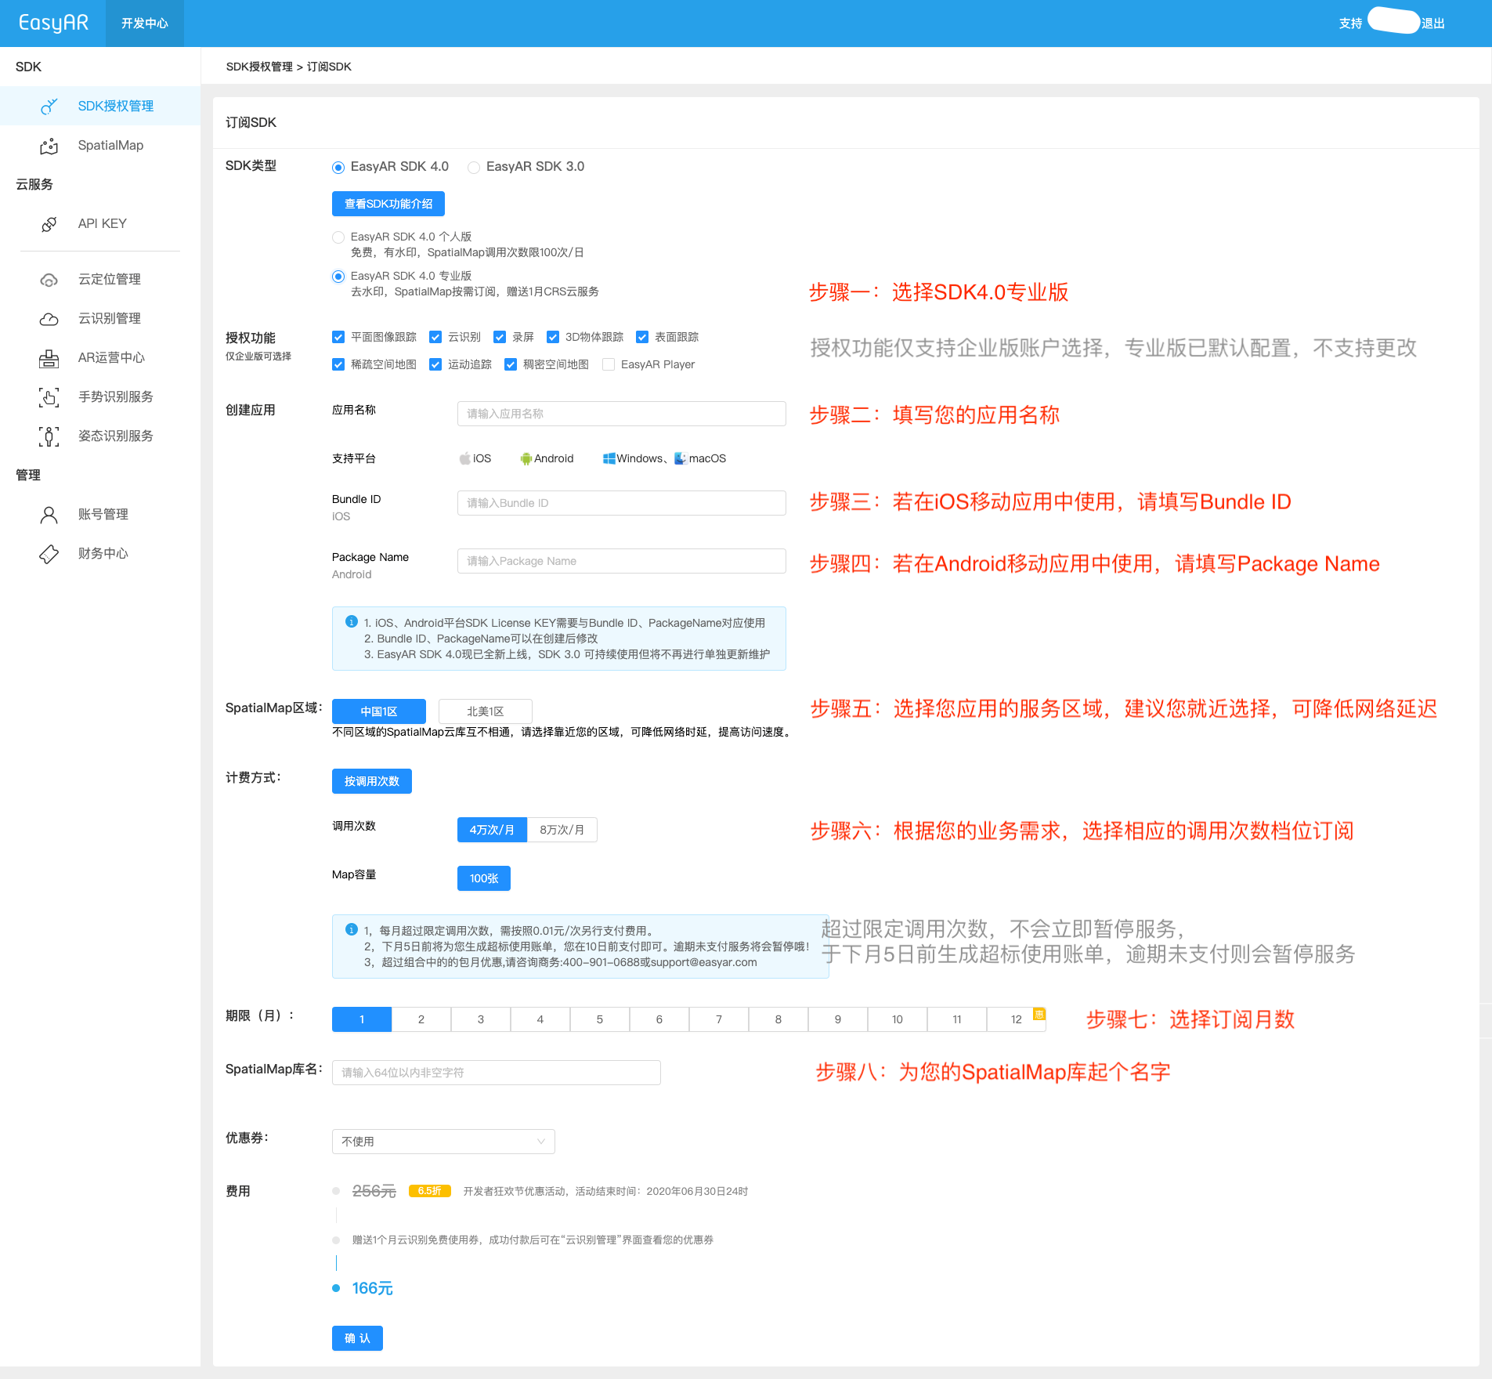This screenshot has height=1379, width=1492.
Task: Click the 6.5折 discount tag
Action: (429, 1191)
